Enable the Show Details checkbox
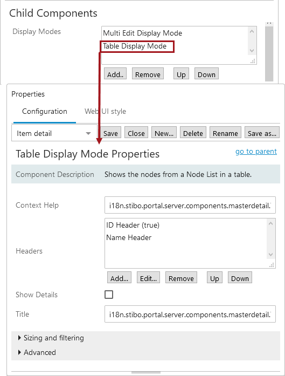Image resolution: width=285 pixels, height=376 pixels. (x=109, y=295)
